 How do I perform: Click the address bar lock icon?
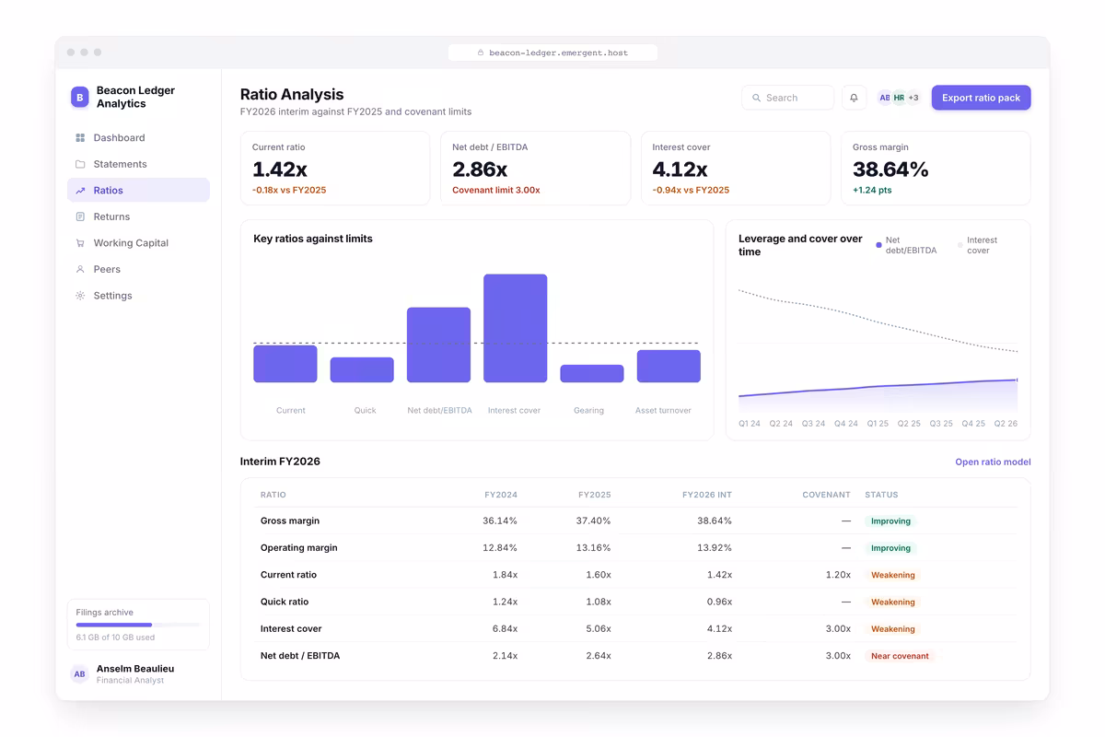coord(481,53)
